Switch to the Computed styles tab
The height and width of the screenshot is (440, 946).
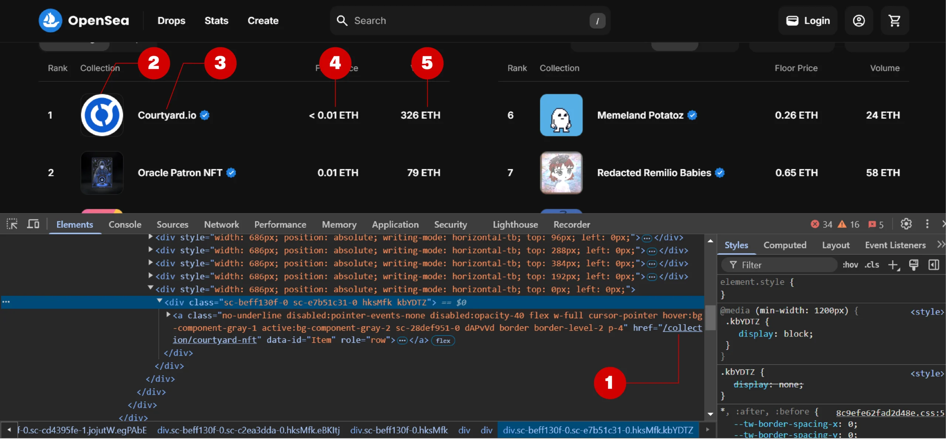[x=785, y=245]
